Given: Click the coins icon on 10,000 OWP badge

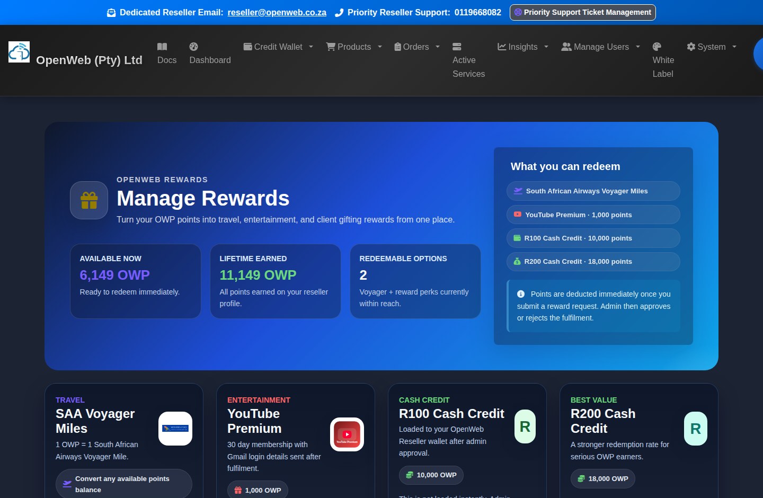Looking at the screenshot, I should [x=410, y=475].
